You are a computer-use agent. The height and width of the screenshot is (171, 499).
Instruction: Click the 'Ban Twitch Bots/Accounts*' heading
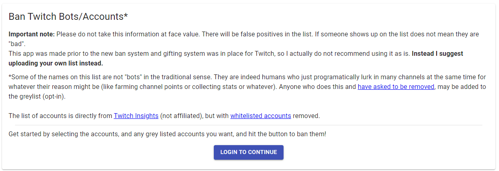click(68, 17)
